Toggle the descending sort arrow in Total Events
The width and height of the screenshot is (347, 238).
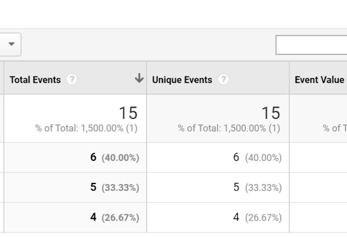pos(139,79)
